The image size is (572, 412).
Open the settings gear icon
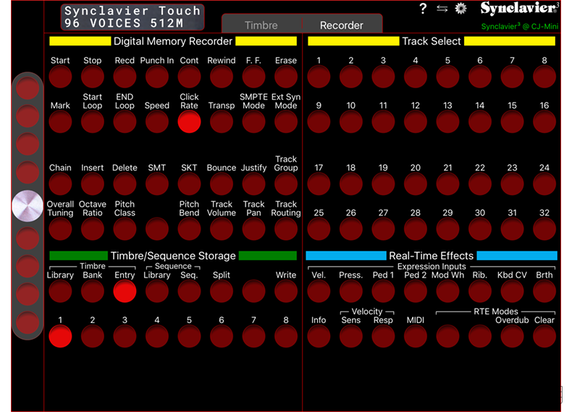point(460,8)
